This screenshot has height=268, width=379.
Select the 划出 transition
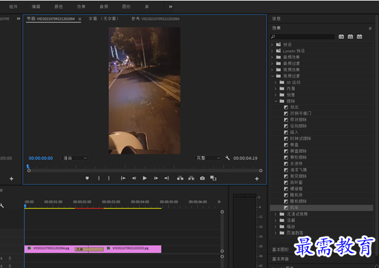[x=294, y=107]
